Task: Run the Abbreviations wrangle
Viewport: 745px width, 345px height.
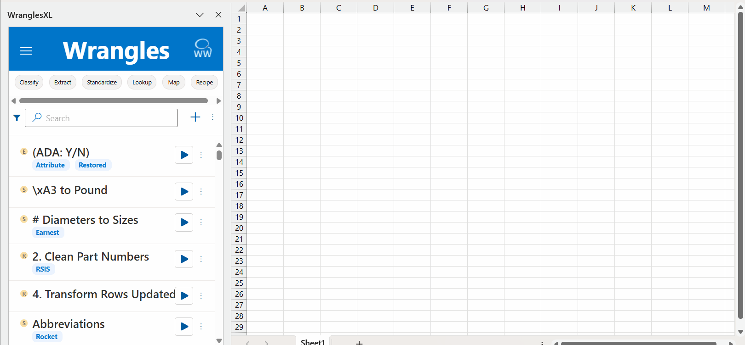Action: (184, 327)
